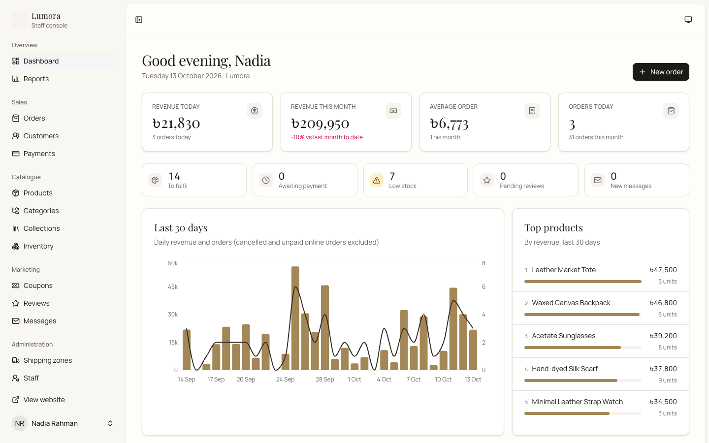
Task: Open the Payments page
Action: pyautogui.click(x=63, y=154)
